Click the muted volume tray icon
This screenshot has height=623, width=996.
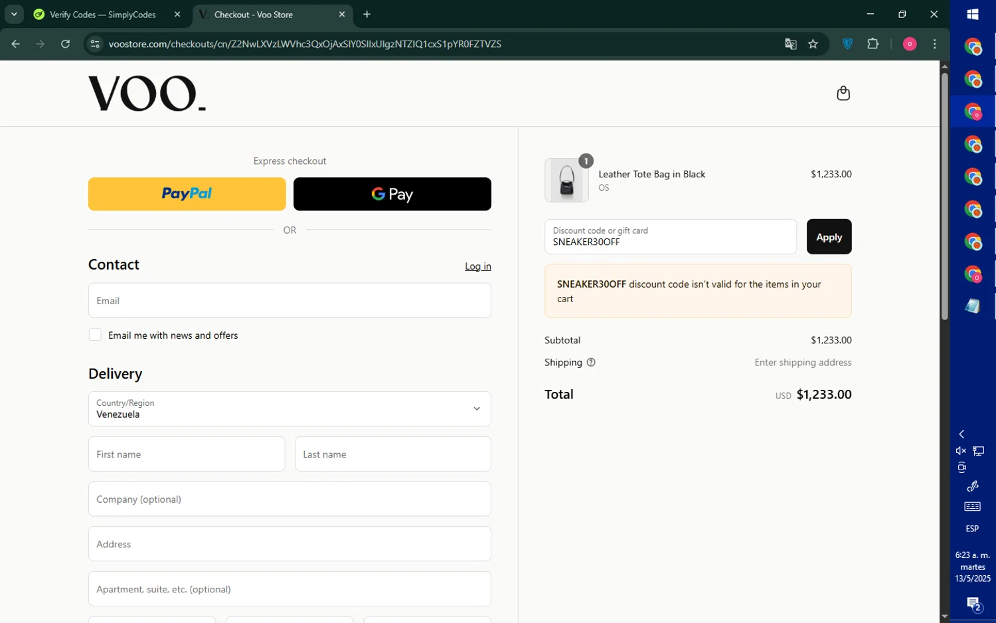[x=961, y=451]
